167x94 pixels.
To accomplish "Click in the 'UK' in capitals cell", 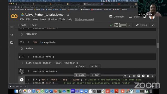I will coord(87,42).
